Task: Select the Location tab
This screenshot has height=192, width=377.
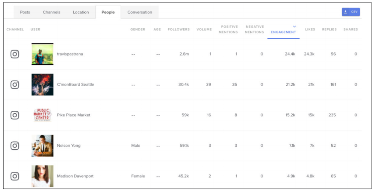Action: 81,12
